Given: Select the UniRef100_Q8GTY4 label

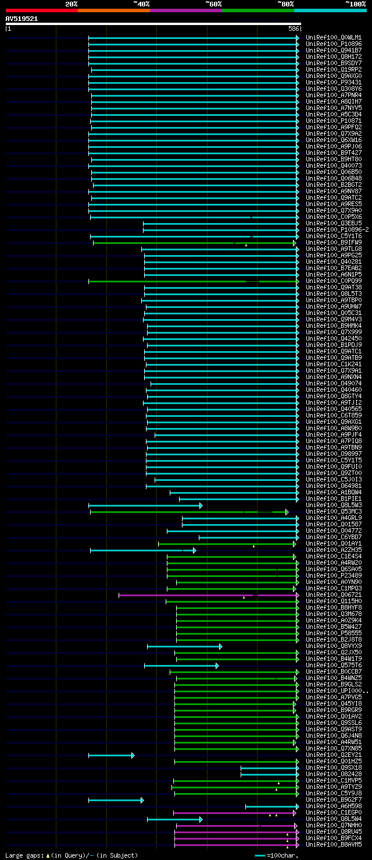Looking at the screenshot, I should click(x=334, y=397).
